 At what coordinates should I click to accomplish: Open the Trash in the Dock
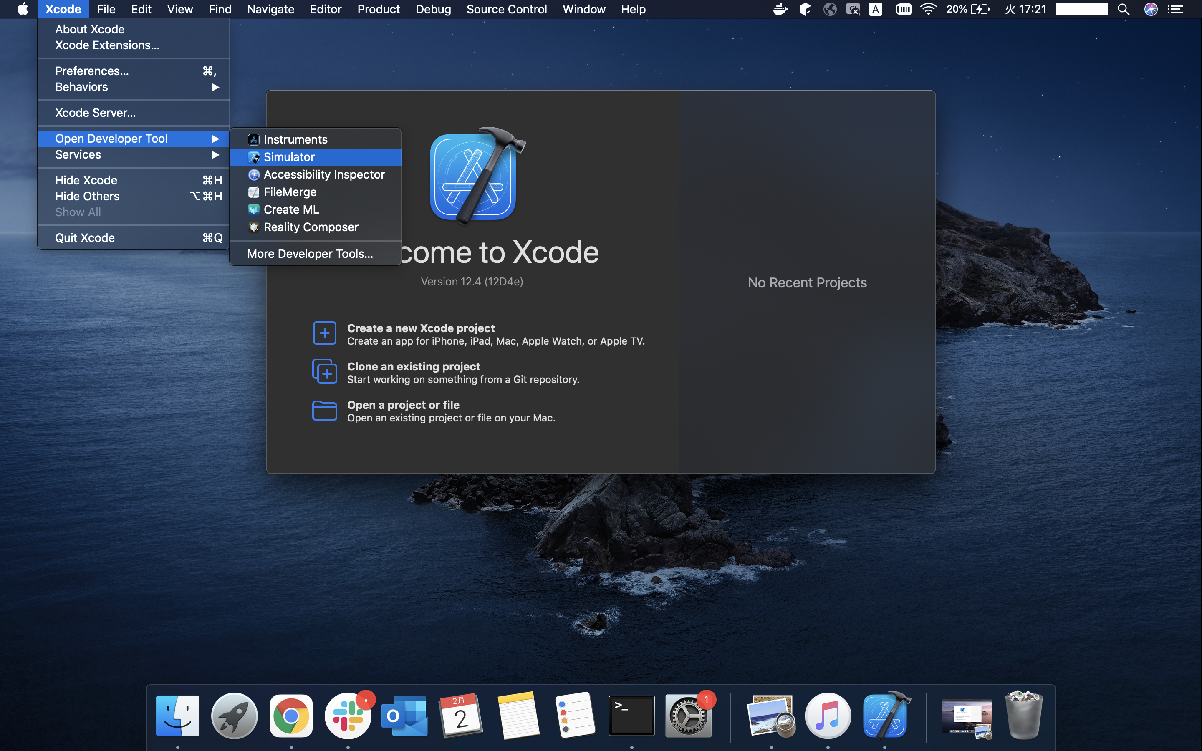(x=1024, y=715)
